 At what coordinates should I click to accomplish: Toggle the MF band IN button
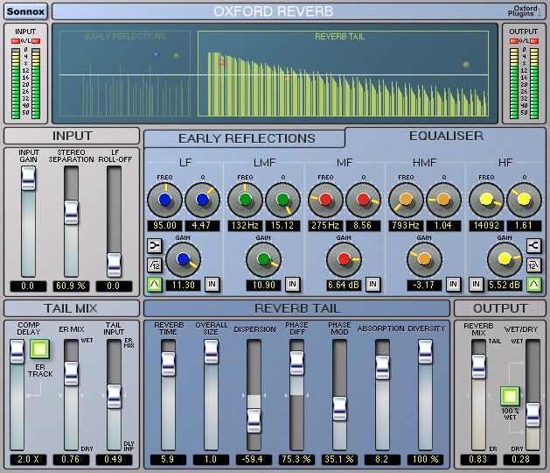[372, 284]
